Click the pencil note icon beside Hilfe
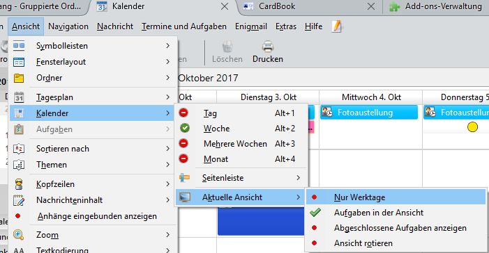 336,26
